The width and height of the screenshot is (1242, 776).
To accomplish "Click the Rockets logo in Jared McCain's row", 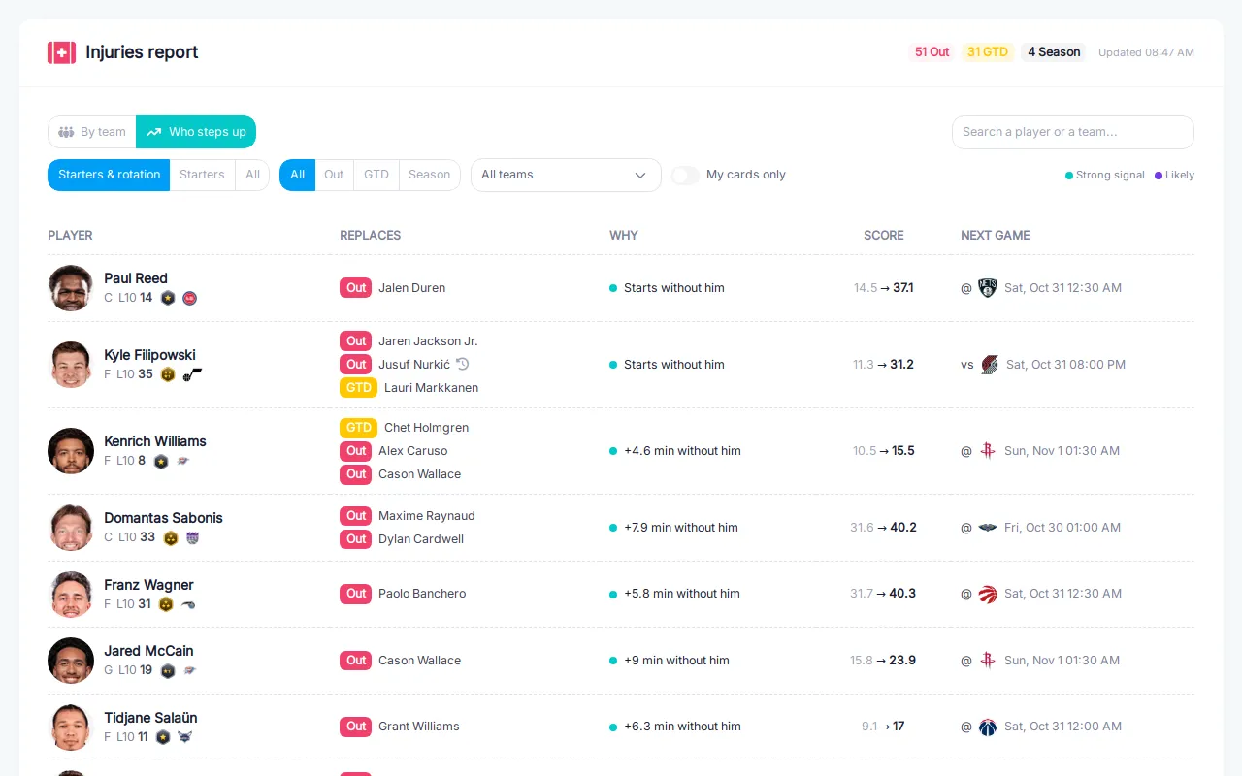I will coord(988,661).
